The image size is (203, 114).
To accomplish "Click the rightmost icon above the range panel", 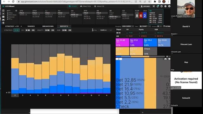I will 169,59.
